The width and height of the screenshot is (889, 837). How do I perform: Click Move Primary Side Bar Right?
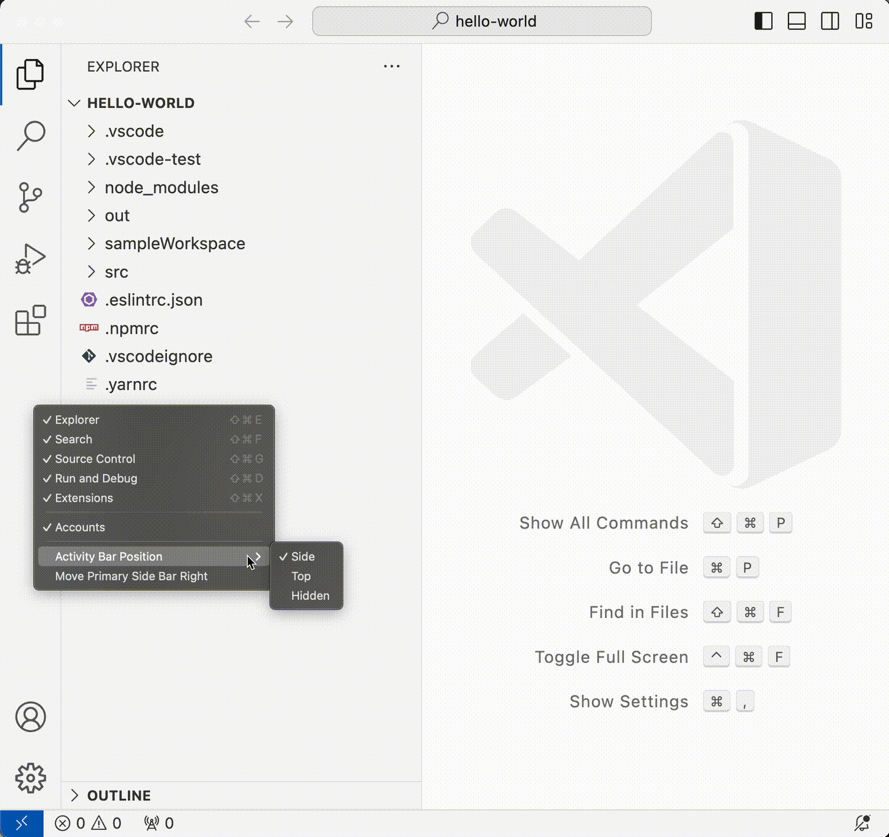131,576
